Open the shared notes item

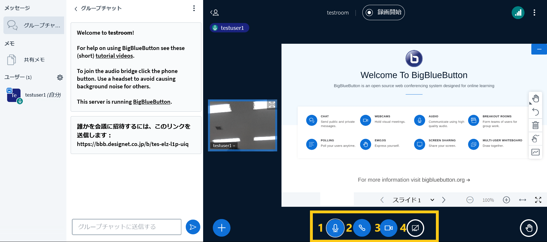coord(34,60)
